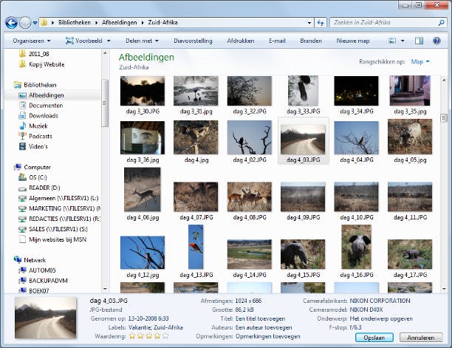
Task: Click Afbeeldingen in the address breadcrumb
Action: [120, 22]
